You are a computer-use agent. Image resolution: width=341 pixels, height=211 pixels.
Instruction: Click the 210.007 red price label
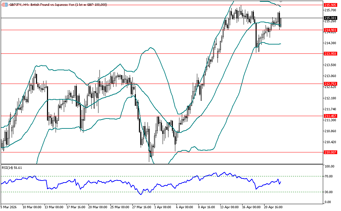330,152
